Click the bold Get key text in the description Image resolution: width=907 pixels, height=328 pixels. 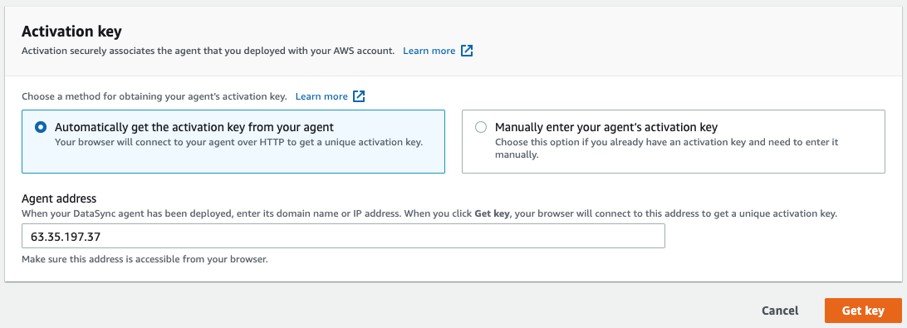coord(492,213)
